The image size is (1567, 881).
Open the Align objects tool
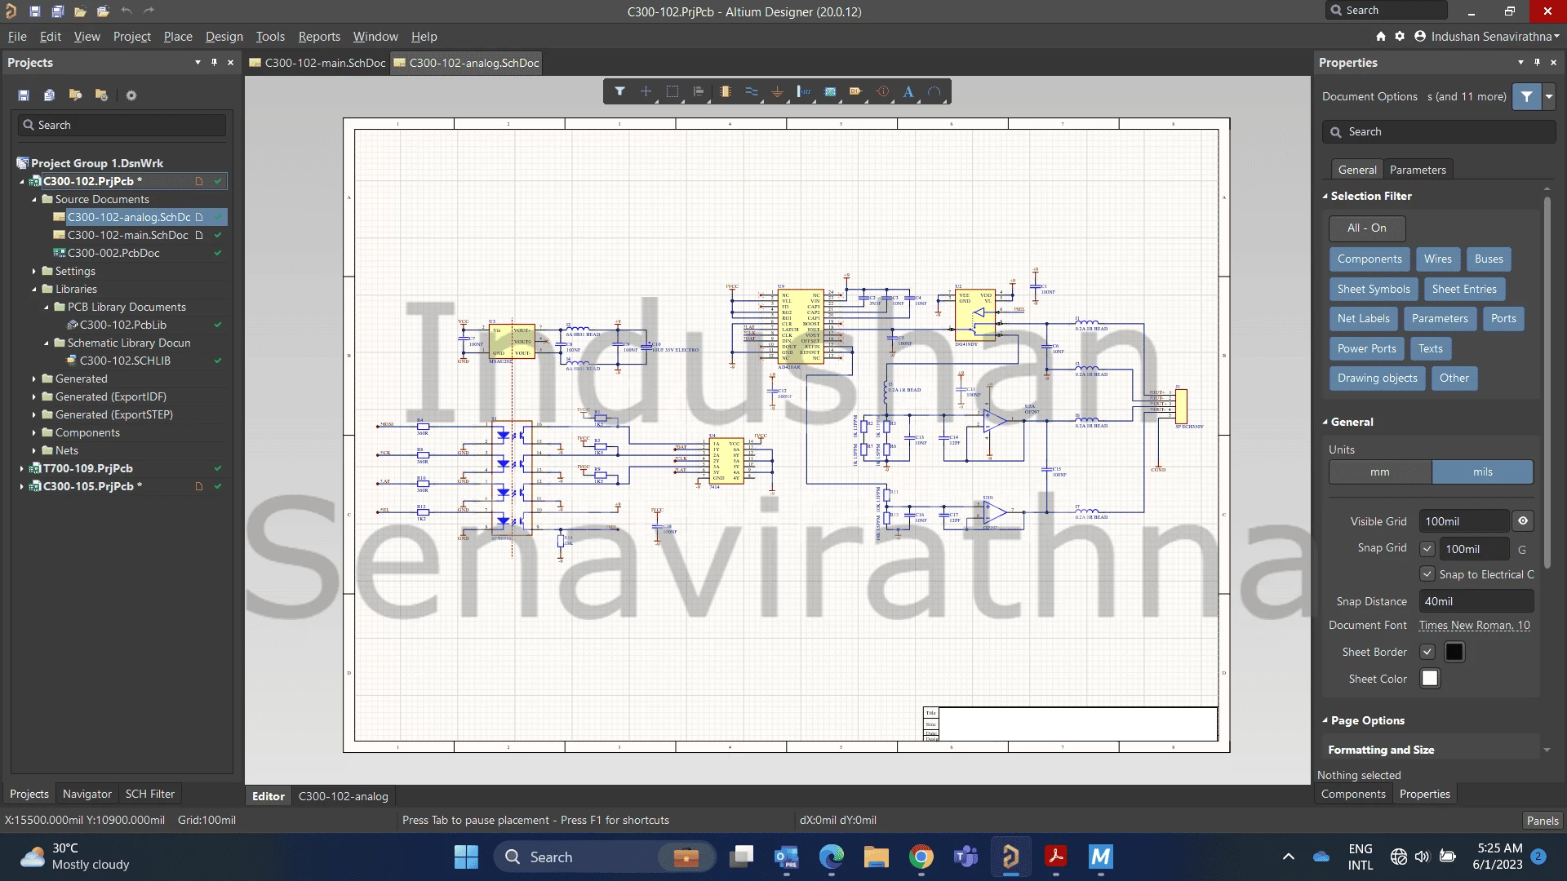point(699,91)
